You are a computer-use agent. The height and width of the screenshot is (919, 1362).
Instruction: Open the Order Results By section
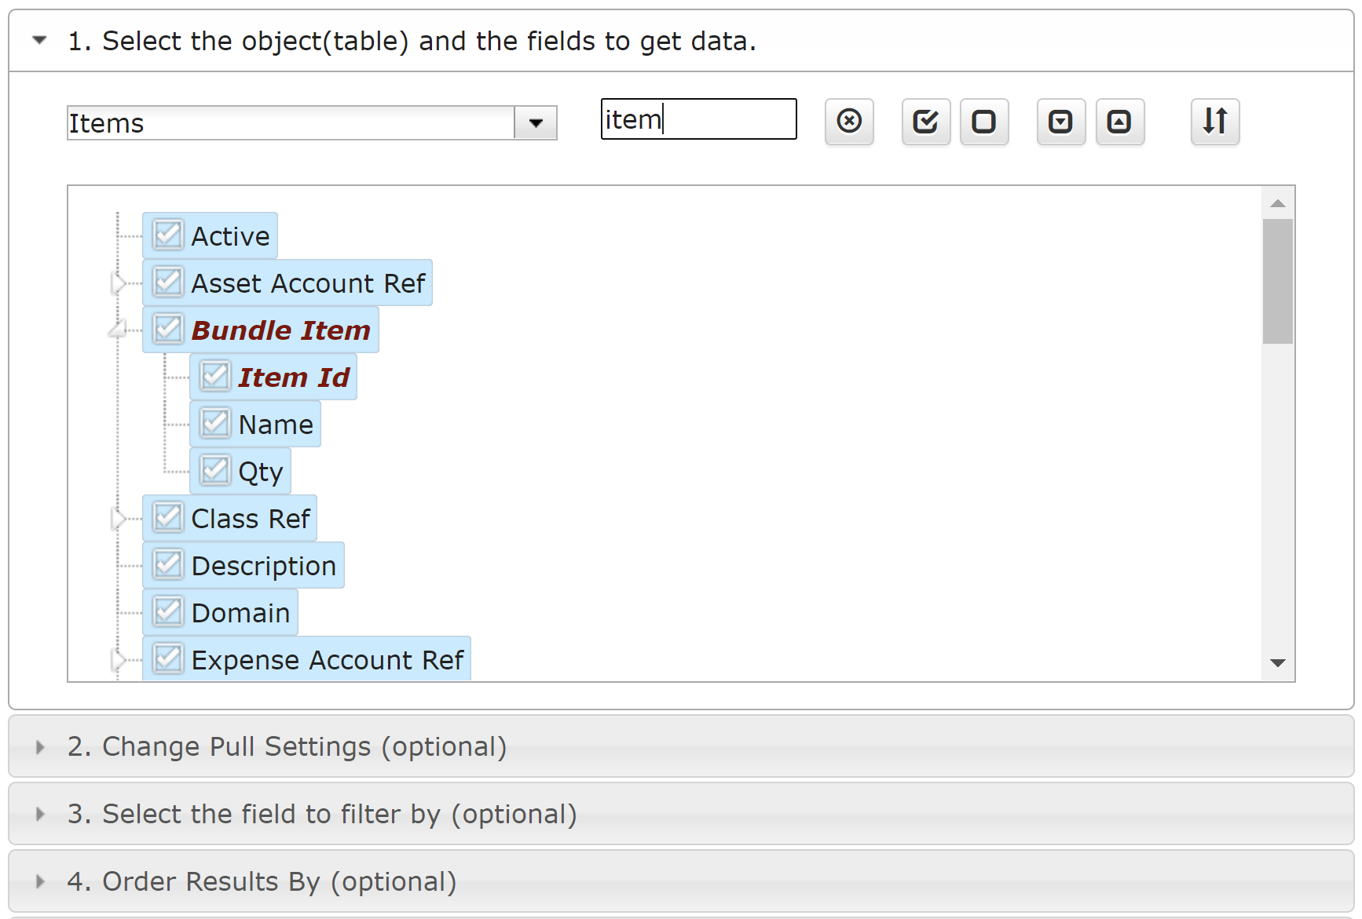[262, 881]
